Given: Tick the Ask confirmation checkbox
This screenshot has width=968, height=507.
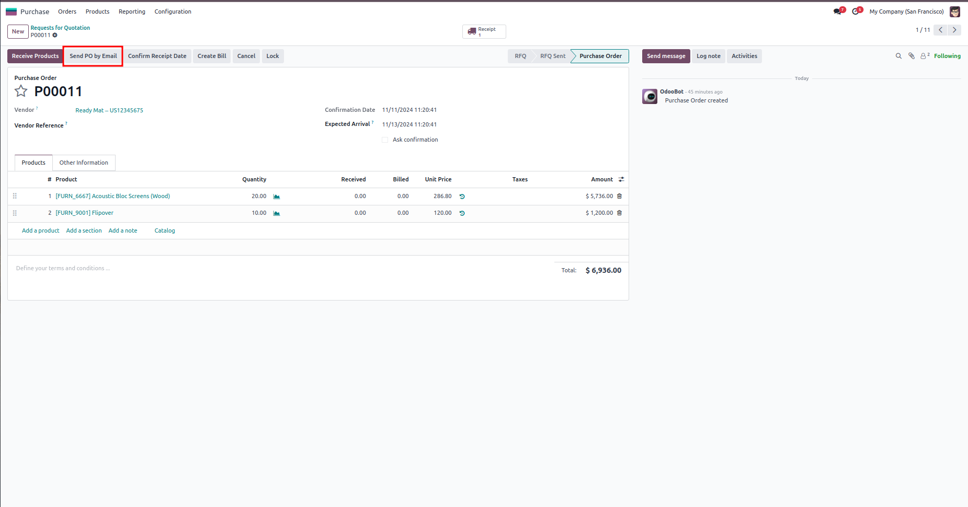Looking at the screenshot, I should [x=385, y=140].
